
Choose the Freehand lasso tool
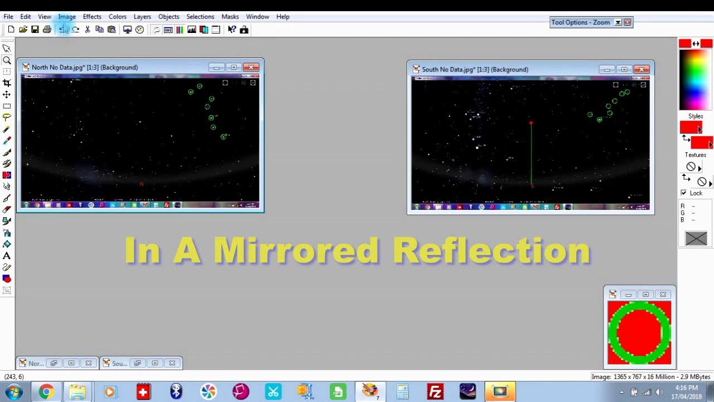tap(7, 118)
